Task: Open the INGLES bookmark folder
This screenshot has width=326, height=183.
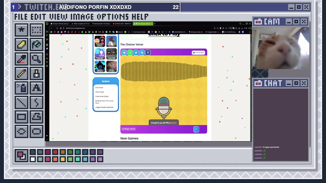Action: [120, 32]
